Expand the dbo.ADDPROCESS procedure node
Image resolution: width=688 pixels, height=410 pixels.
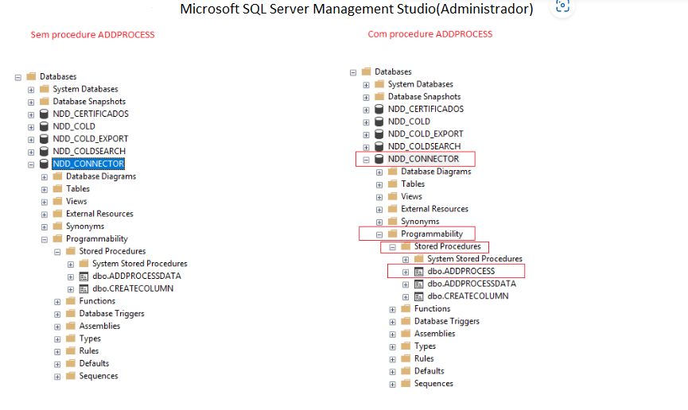pyautogui.click(x=406, y=272)
